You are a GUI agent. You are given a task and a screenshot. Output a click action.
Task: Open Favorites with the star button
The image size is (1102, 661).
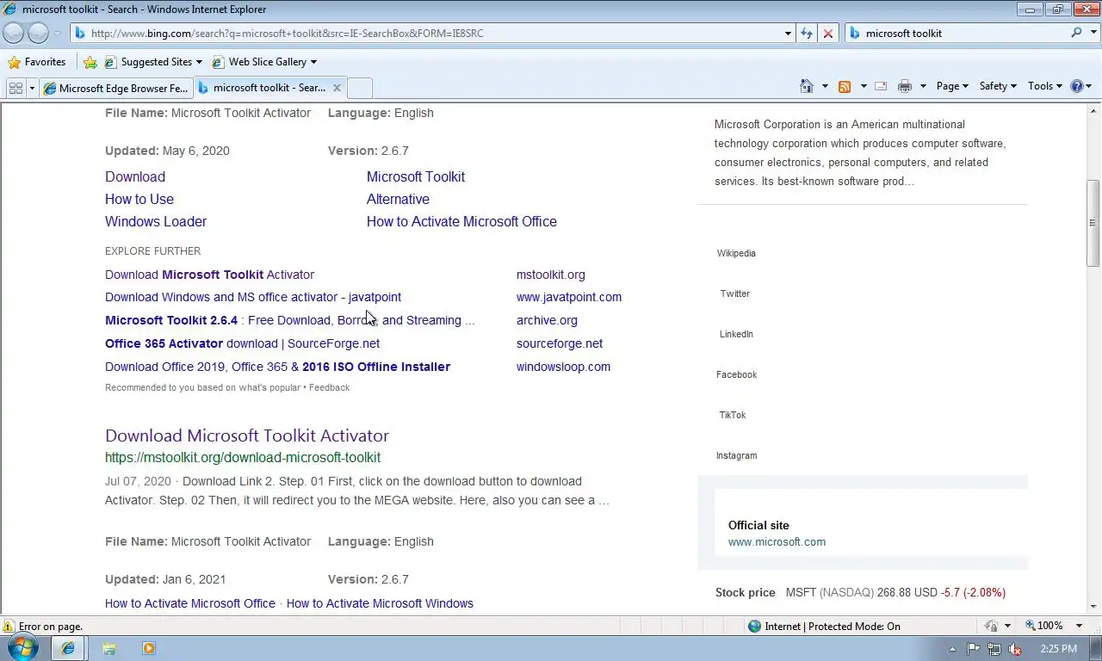37,62
